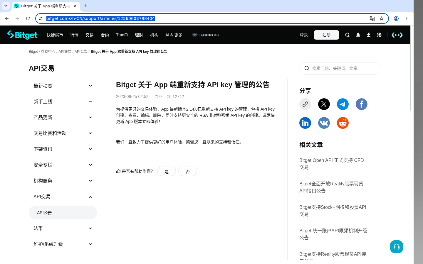423x264 pixels.
Task: Click the app download icon in header
Action: [x=369, y=35]
